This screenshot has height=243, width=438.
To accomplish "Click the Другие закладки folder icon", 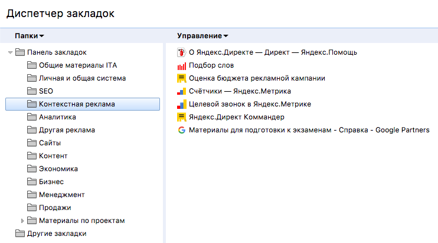I will point(20,234).
